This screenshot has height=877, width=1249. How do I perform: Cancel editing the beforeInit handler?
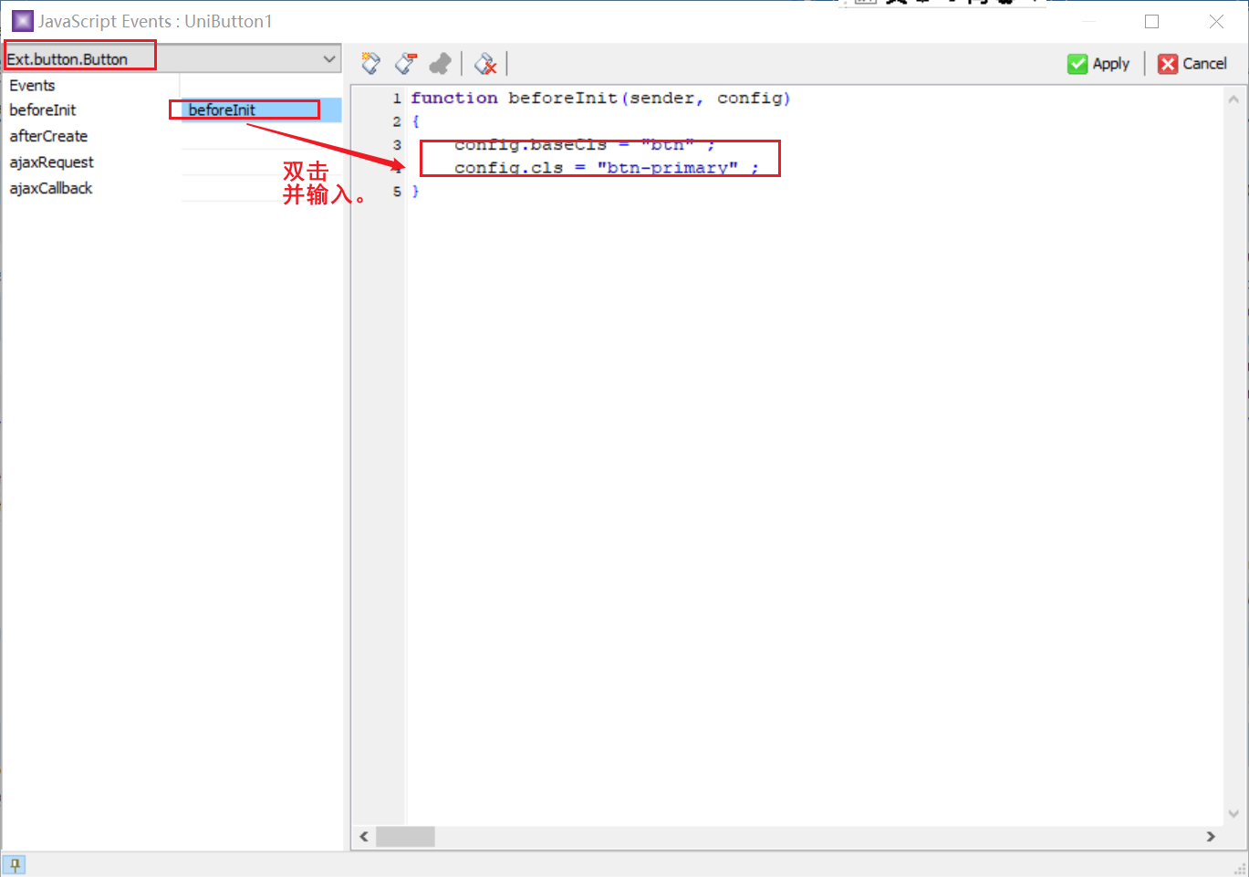[x=1191, y=63]
